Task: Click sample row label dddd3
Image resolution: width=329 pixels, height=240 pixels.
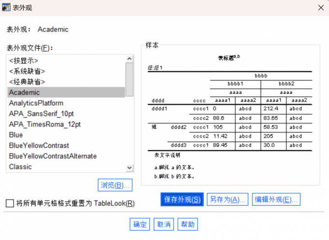Action: pyautogui.click(x=179, y=145)
